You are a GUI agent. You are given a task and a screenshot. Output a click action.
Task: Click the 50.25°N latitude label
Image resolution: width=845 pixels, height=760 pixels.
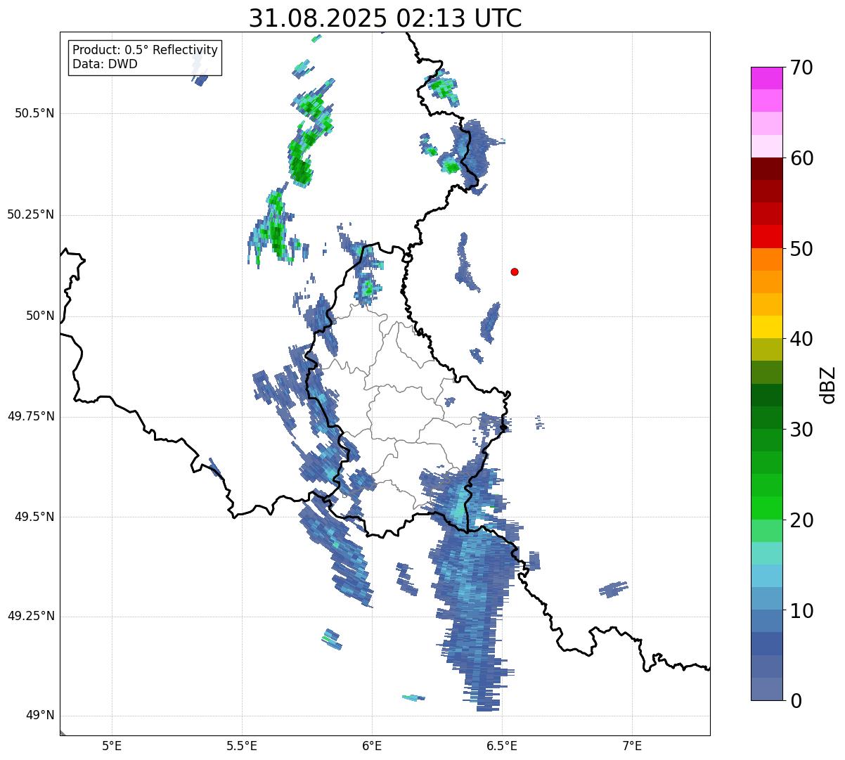30,214
